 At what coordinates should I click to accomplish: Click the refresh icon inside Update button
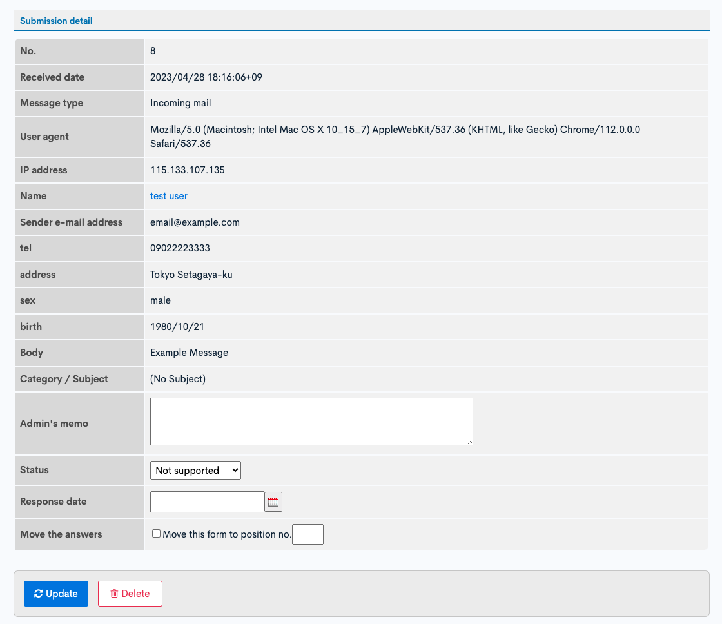pos(37,594)
